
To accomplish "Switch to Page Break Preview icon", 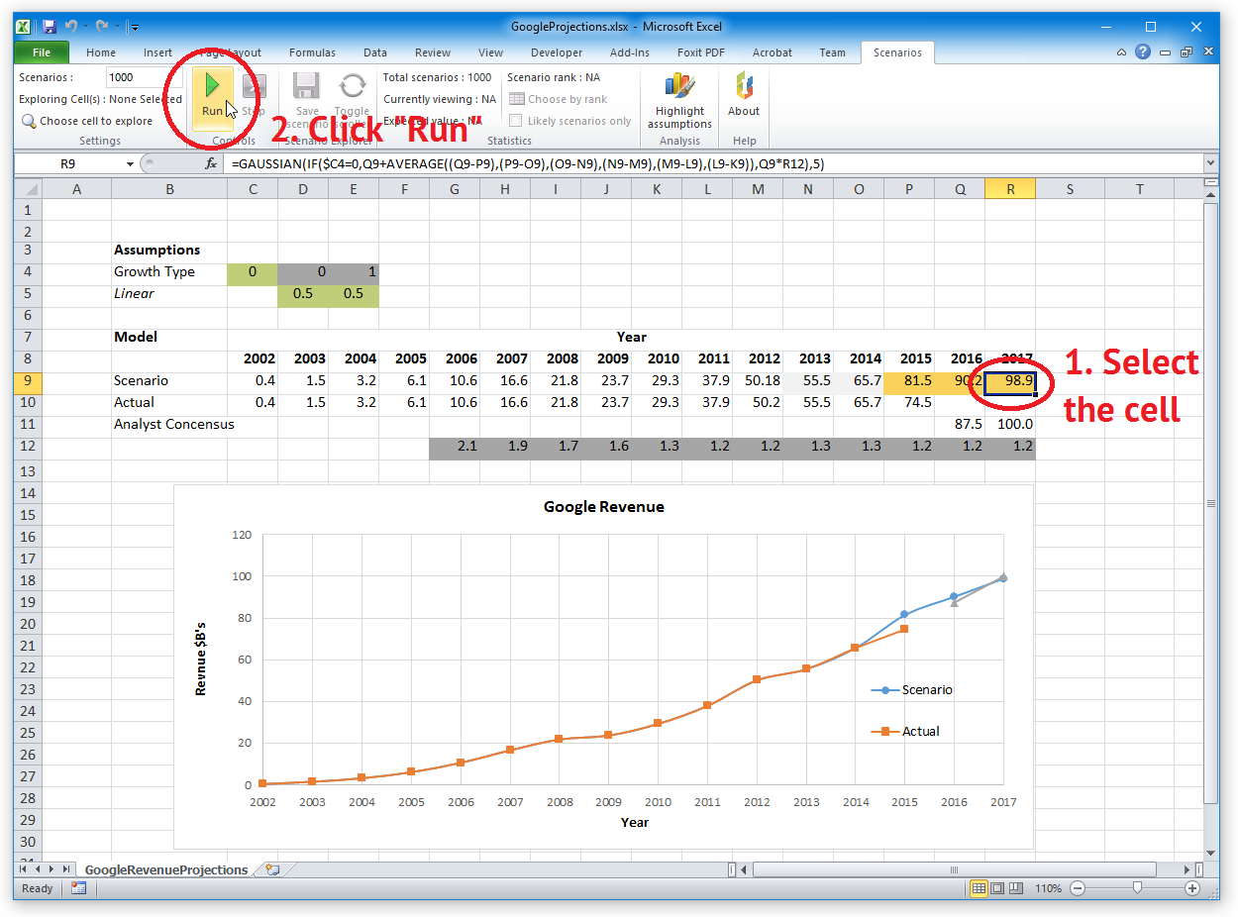I will click(x=1016, y=888).
